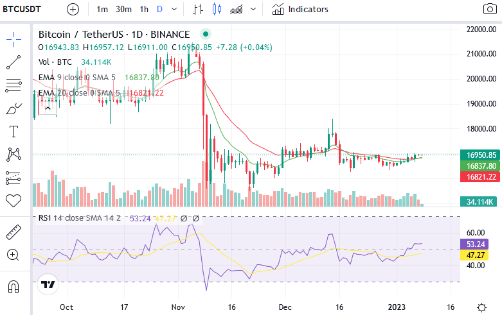The height and width of the screenshot is (315, 502).
Task: Select the Brush drawing tool
Action: pyautogui.click(x=13, y=108)
